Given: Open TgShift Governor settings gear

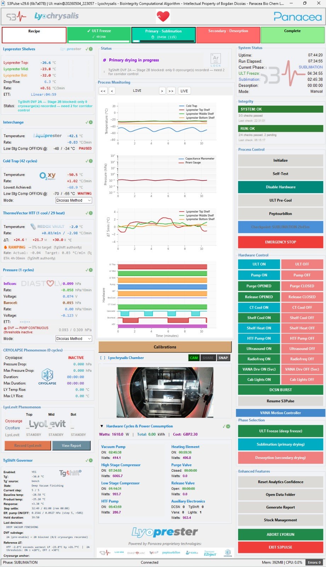Looking at the screenshot, I should (91, 460).
